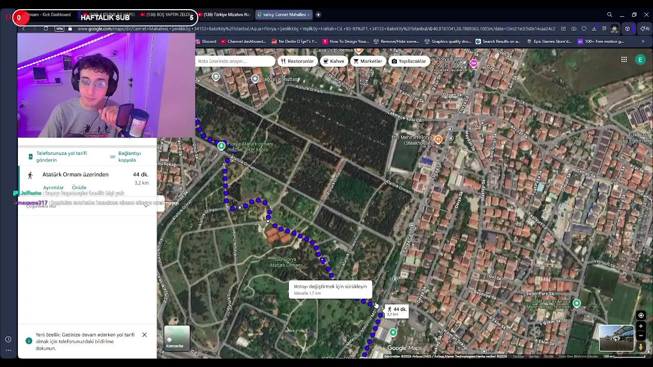Switch to the 'Türkiye Mizahını' YouTube tab
Viewport: 653px width, 367px height.
click(x=224, y=15)
